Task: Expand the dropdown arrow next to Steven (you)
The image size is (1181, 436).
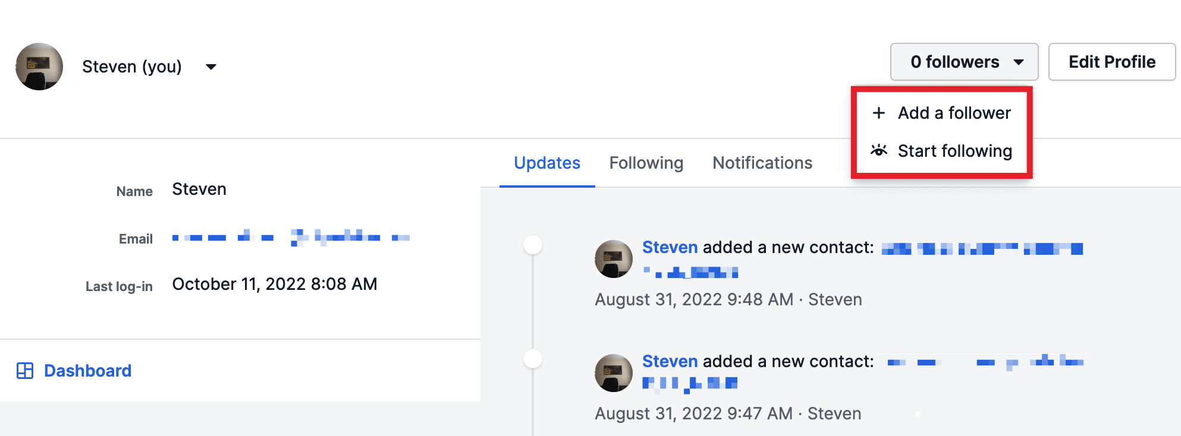Action: (x=211, y=67)
